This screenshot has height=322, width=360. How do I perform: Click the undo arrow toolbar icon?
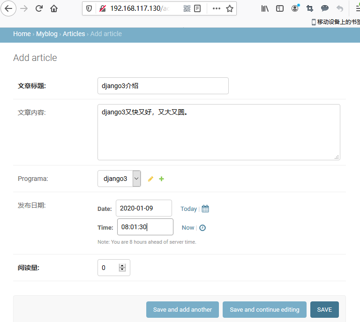pos(340,9)
